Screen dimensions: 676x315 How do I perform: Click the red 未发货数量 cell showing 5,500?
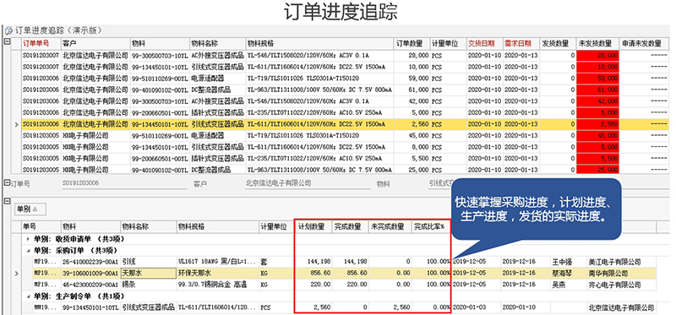(x=598, y=159)
